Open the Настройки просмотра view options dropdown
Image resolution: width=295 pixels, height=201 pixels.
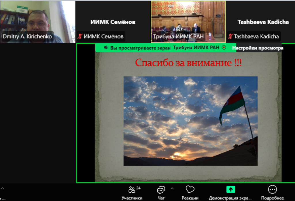258,48
